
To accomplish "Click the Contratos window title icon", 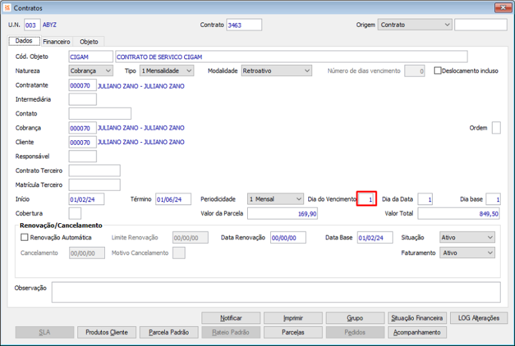I will [7, 8].
